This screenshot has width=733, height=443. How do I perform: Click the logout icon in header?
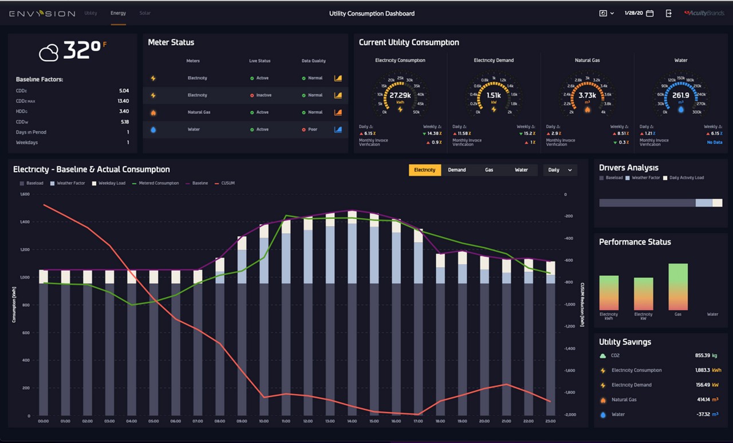point(668,13)
